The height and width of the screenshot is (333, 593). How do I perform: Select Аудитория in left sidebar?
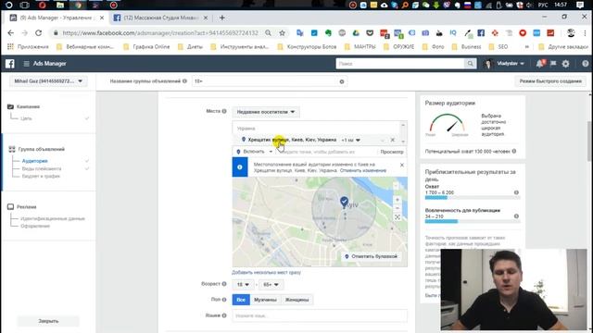(35, 161)
